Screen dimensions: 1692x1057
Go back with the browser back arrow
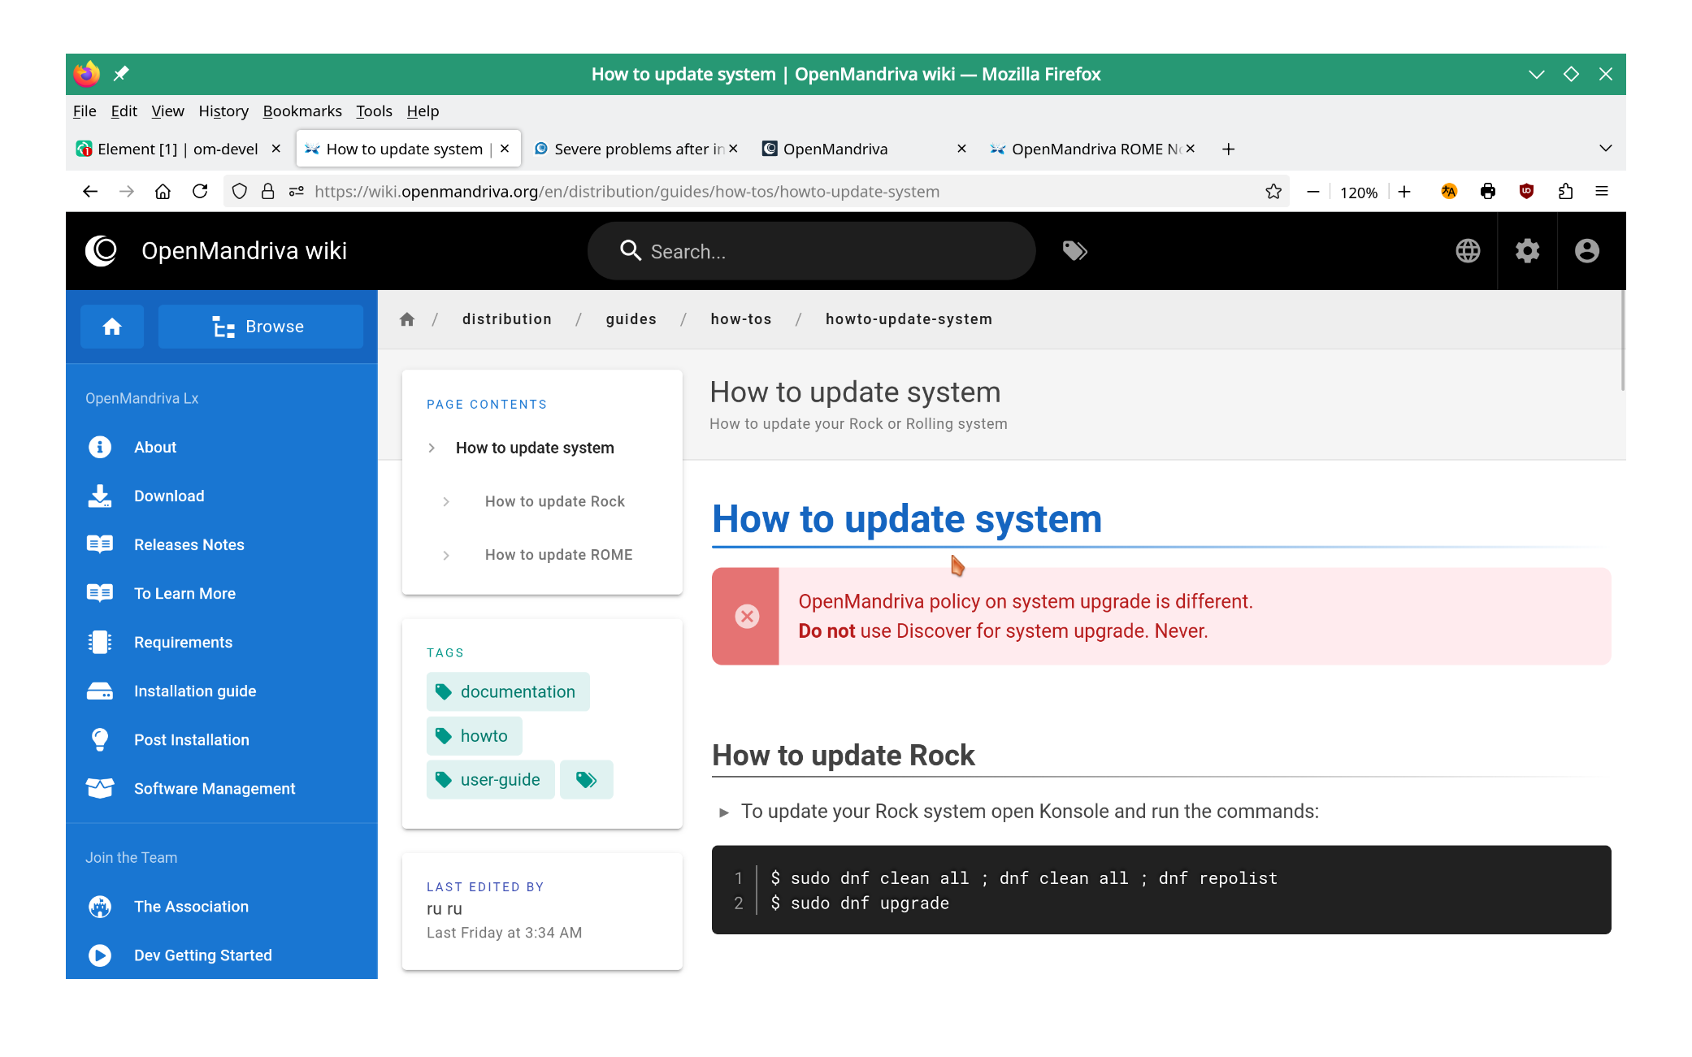[x=90, y=192]
